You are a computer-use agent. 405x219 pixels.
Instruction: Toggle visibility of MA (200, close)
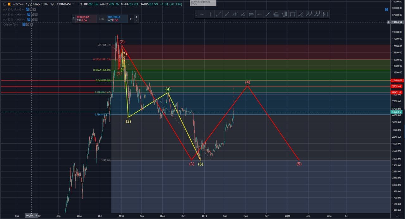tap(29, 19)
